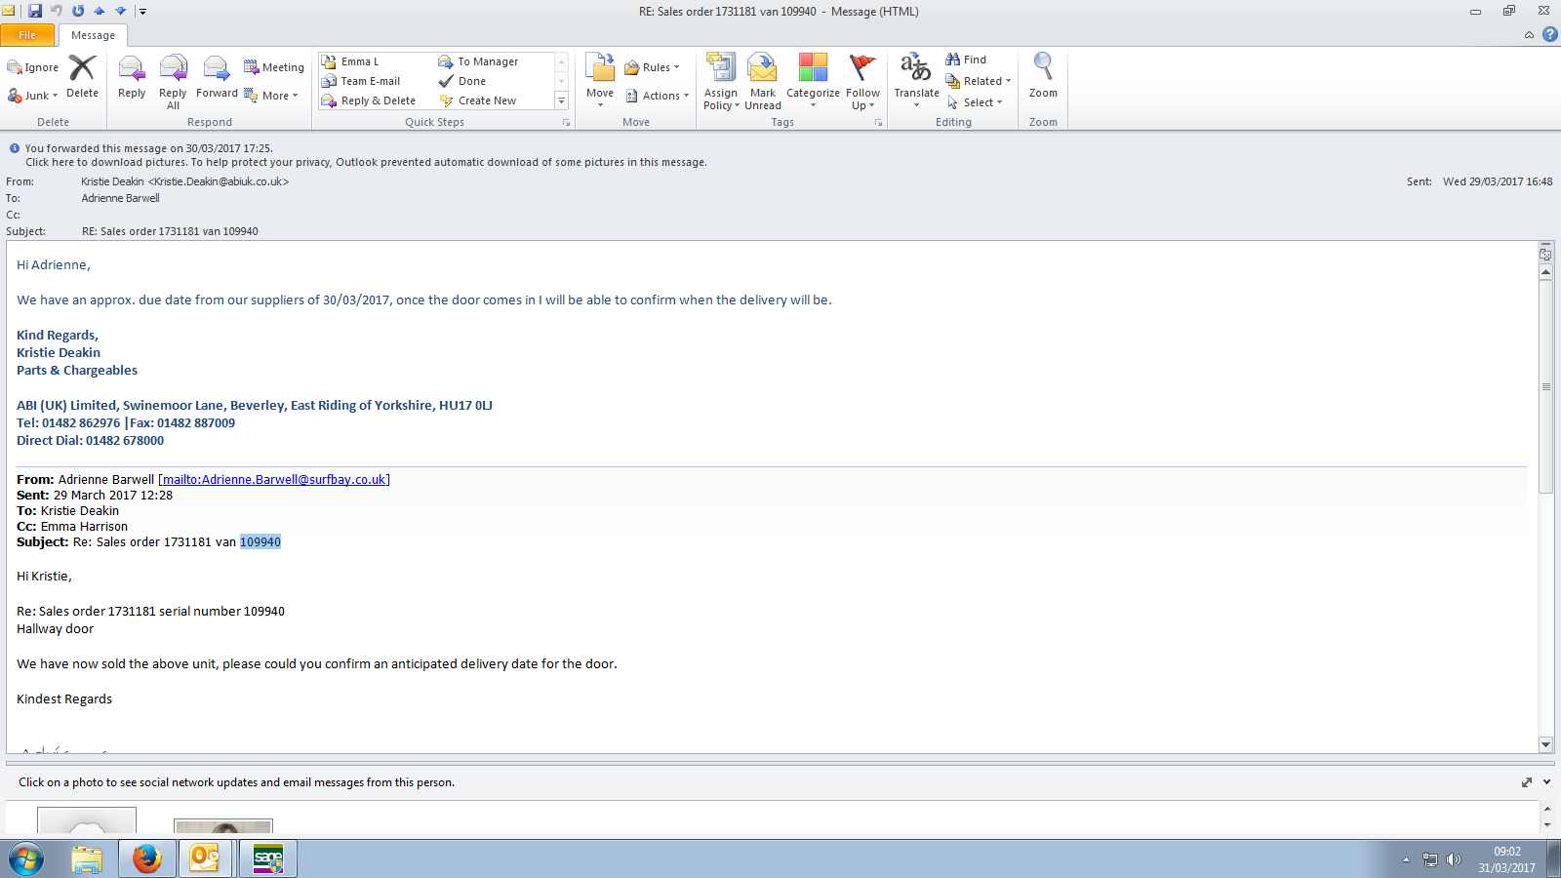Expand the More respond options
The image size is (1561, 878).
271,96
